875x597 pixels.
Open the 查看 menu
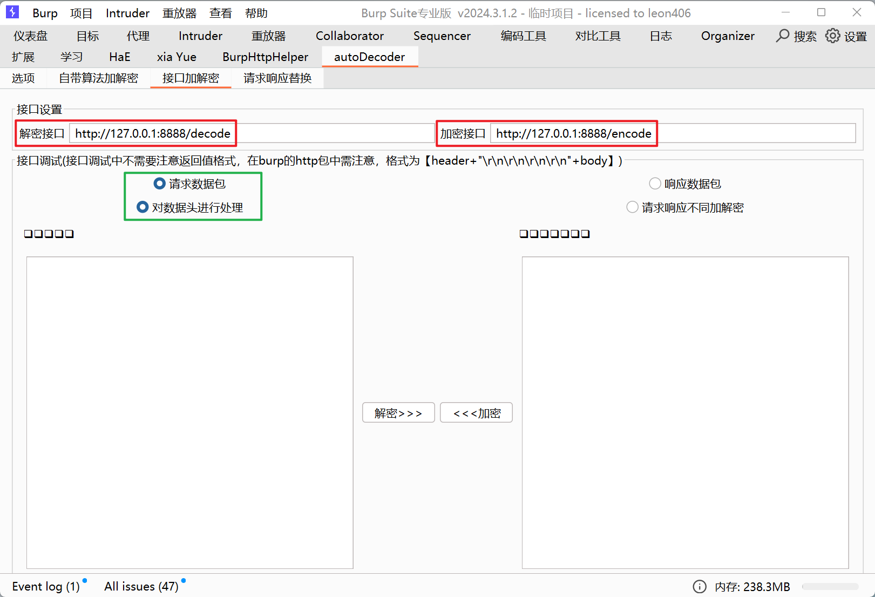click(221, 13)
